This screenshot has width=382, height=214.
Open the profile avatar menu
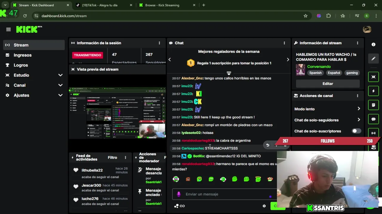pyautogui.click(x=367, y=29)
